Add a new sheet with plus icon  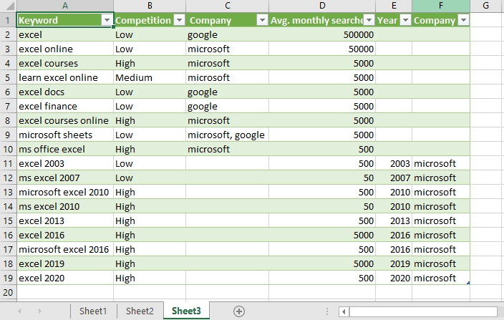pos(239,311)
